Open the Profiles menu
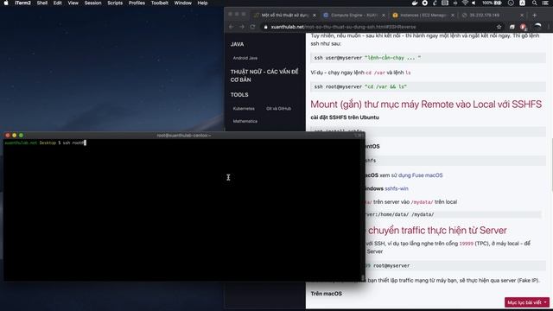The width and height of the screenshot is (553, 311). pyautogui.click(x=137, y=3)
